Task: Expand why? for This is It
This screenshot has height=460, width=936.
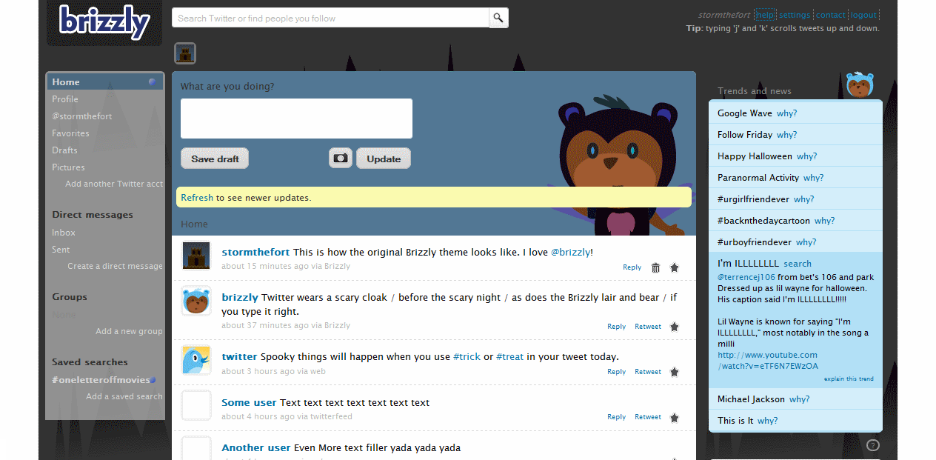Action: click(x=767, y=421)
